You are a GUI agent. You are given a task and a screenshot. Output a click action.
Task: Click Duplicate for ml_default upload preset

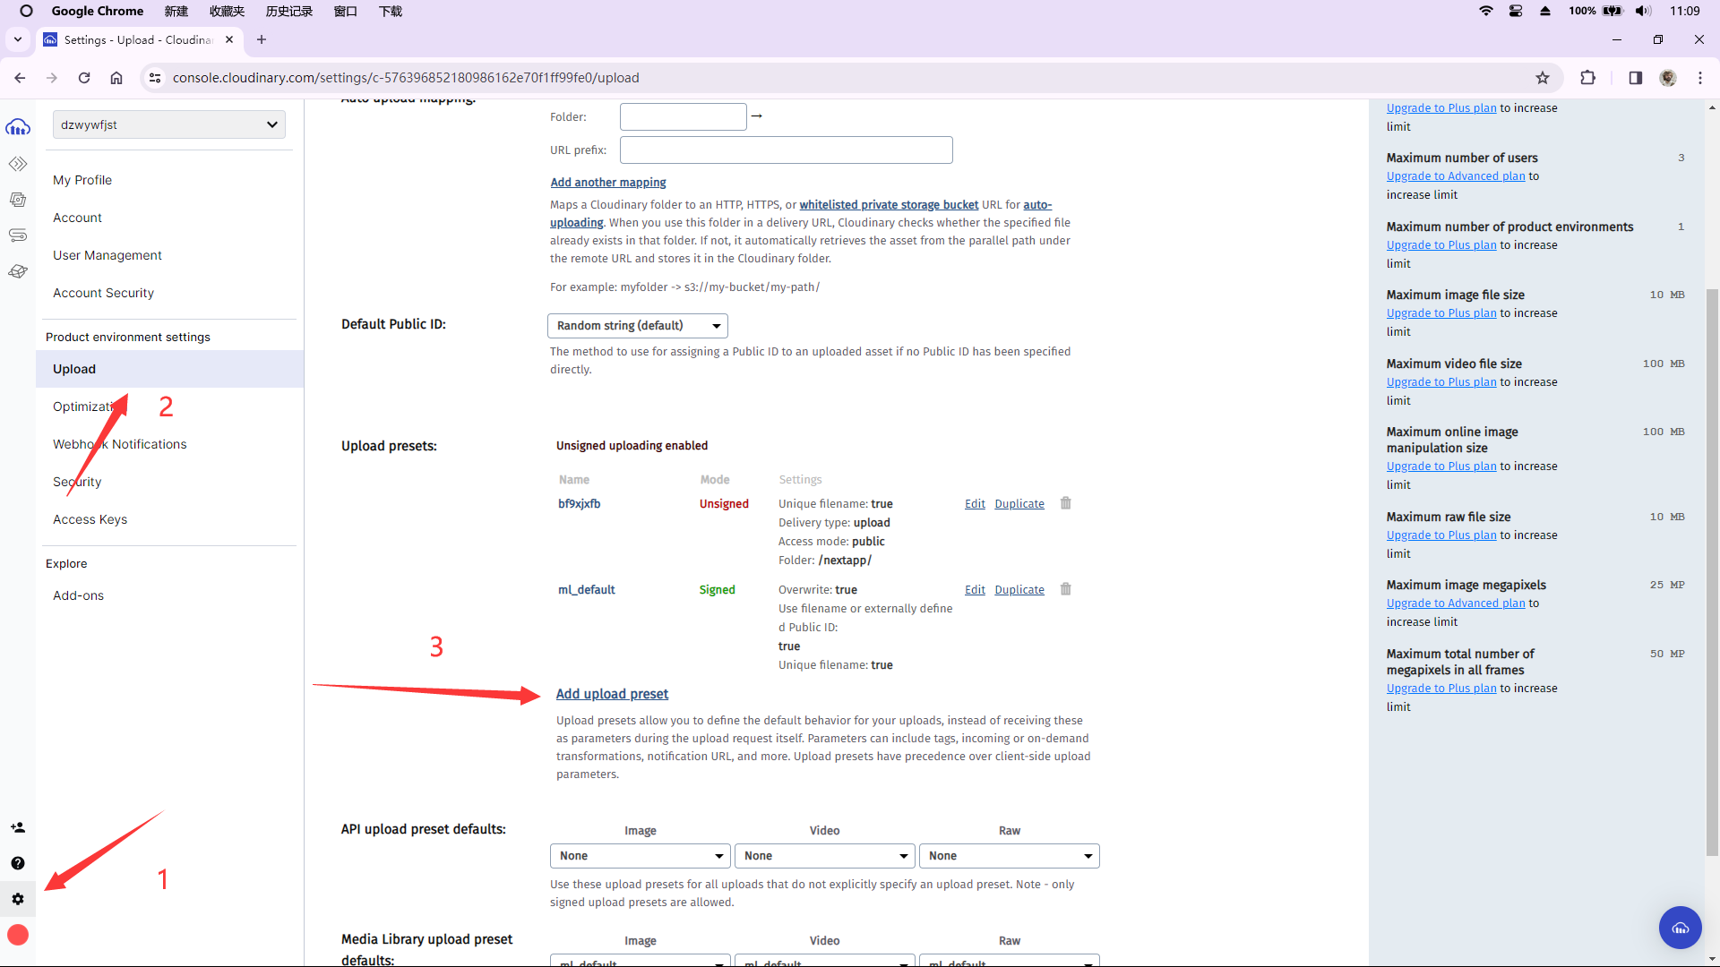click(1019, 589)
